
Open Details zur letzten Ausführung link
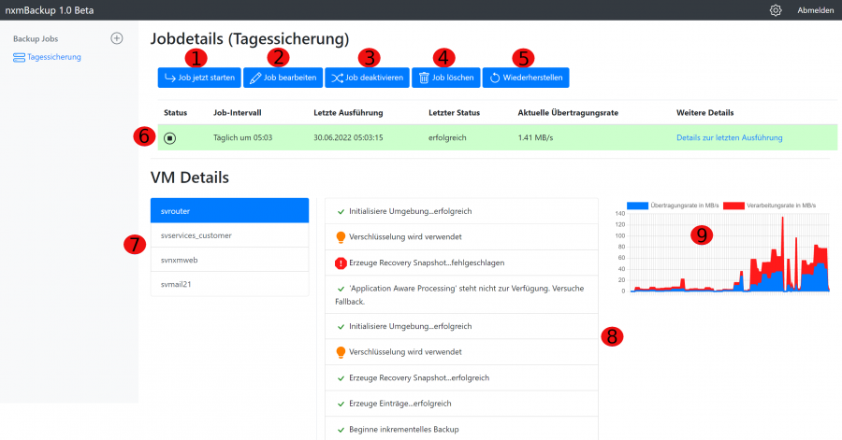[729, 137]
